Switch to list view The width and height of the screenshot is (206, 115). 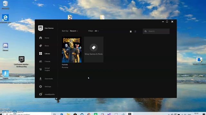click(135, 31)
